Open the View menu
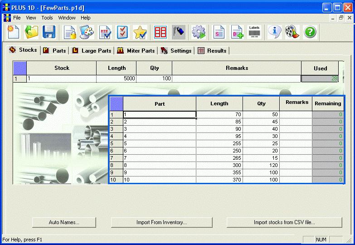 [31, 18]
